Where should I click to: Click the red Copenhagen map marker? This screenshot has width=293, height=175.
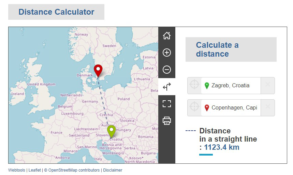click(x=98, y=70)
